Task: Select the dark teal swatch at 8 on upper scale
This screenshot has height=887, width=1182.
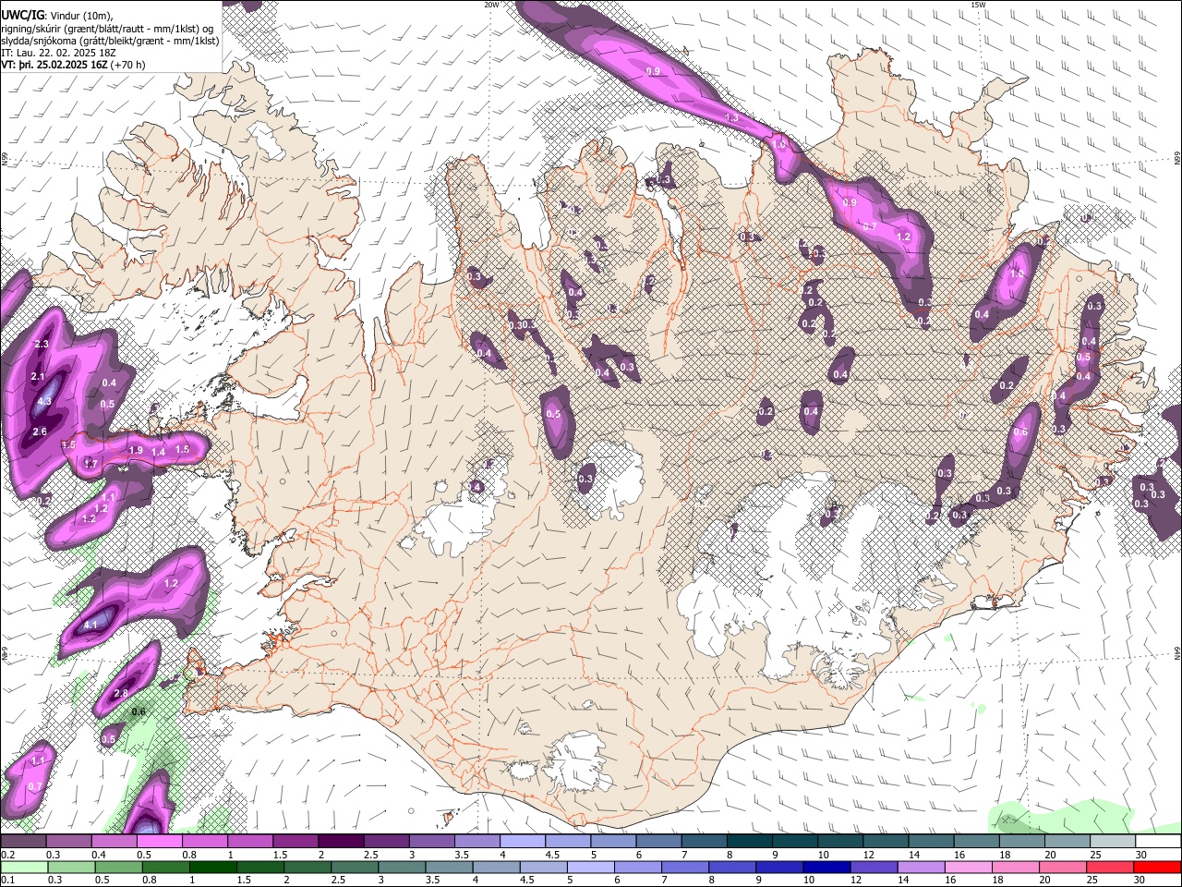Action: click(750, 842)
